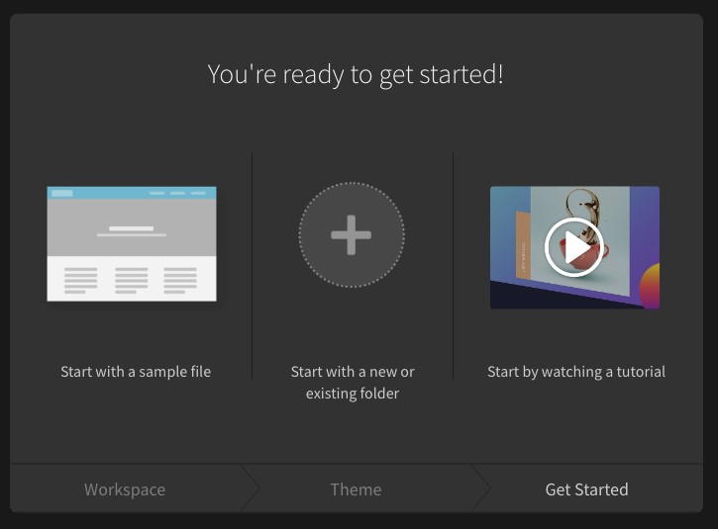
Task: Choose 'Start with a new or existing folder'
Action: point(353,383)
